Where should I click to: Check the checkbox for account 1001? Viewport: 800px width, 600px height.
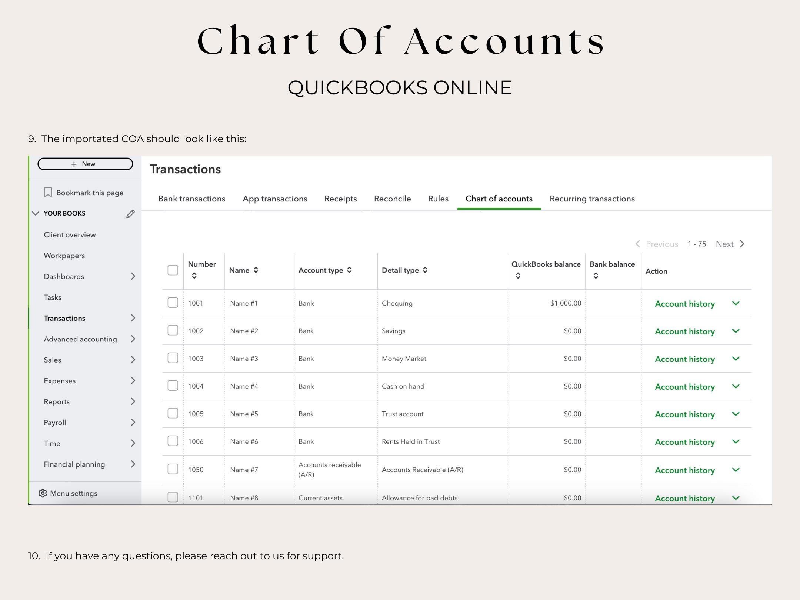pos(173,303)
